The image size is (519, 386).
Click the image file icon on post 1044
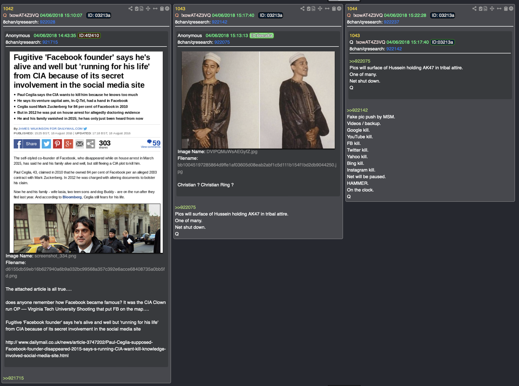[485, 9]
